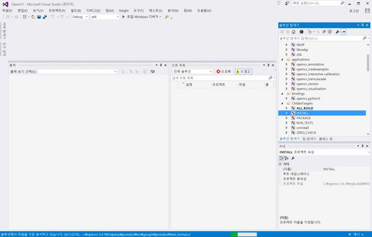Image resolution: width=372 pixels, height=237 pixels.
Task: Select the PACKAGE project
Action: [303, 118]
